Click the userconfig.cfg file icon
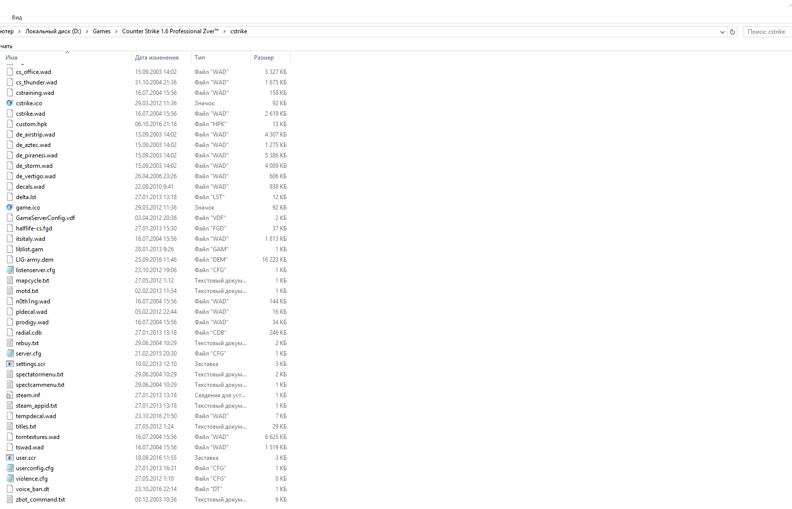 coord(9,468)
